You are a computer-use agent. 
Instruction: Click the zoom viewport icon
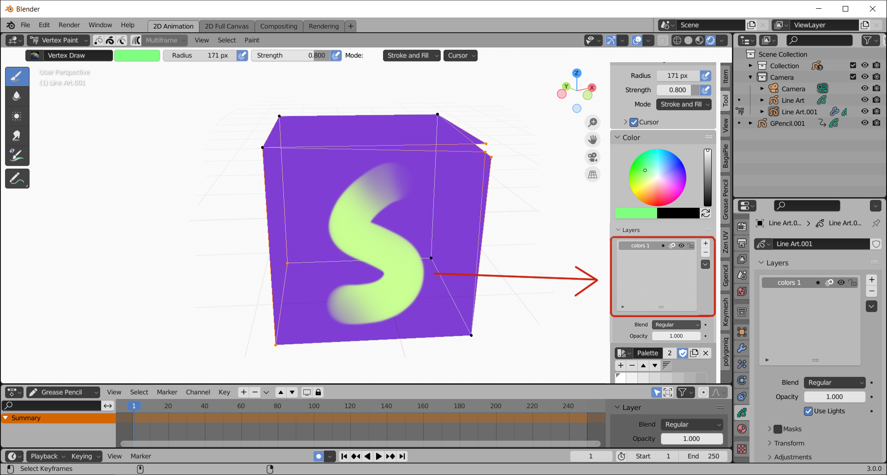pos(593,123)
